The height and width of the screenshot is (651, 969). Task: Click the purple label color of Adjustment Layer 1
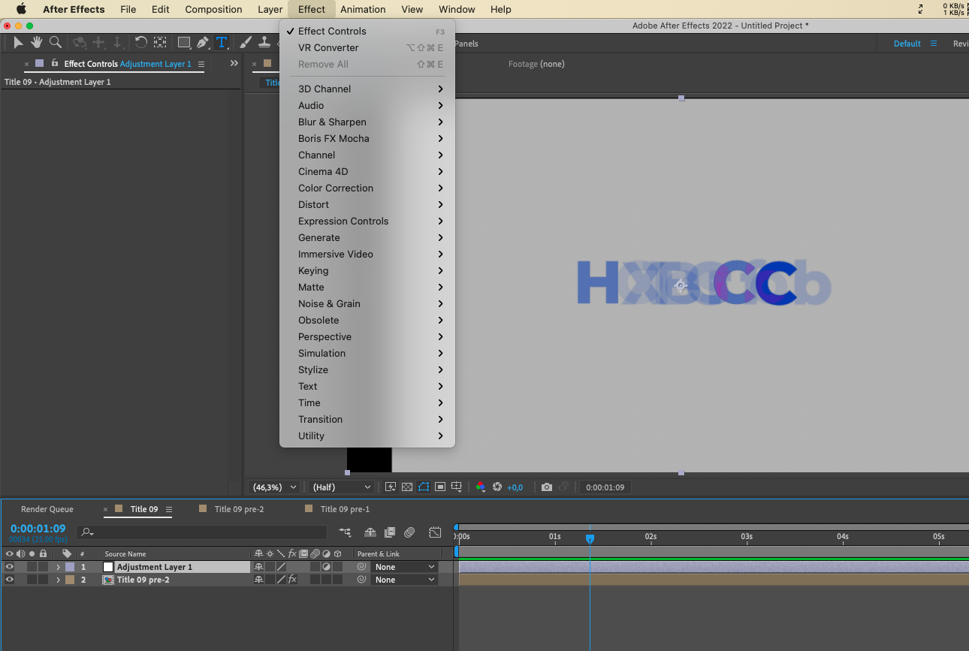click(x=70, y=567)
